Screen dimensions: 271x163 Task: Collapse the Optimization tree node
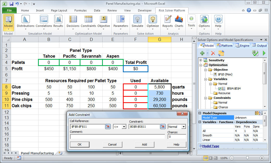point(201,65)
